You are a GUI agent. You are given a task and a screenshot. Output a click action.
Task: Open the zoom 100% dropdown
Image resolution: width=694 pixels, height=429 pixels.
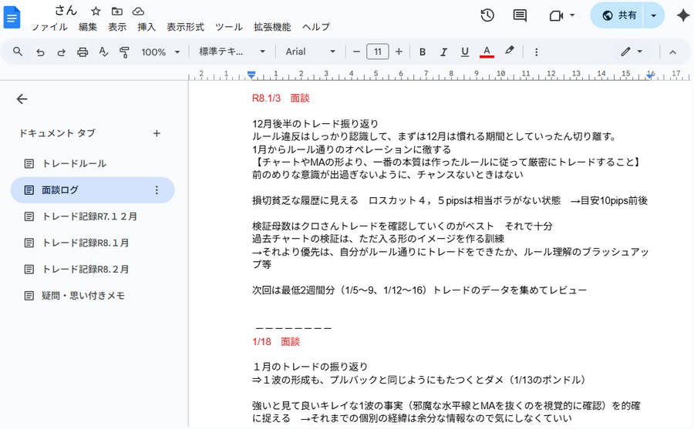click(160, 52)
